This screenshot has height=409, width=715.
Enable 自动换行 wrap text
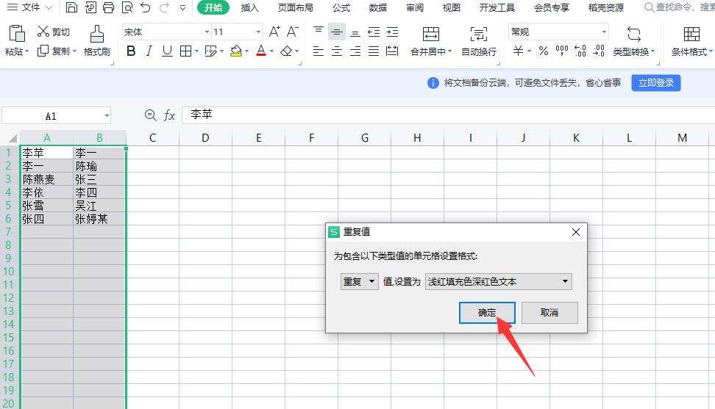pyautogui.click(x=478, y=41)
